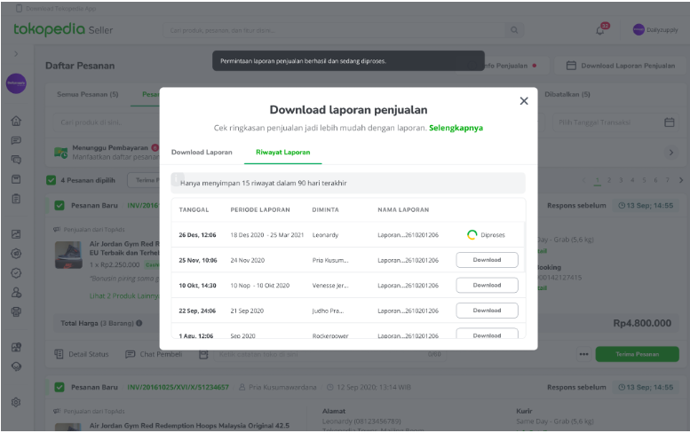The height and width of the screenshot is (433, 690).
Task: Expand the Menunggu Pembayaran banner arrow
Action: click(670, 153)
